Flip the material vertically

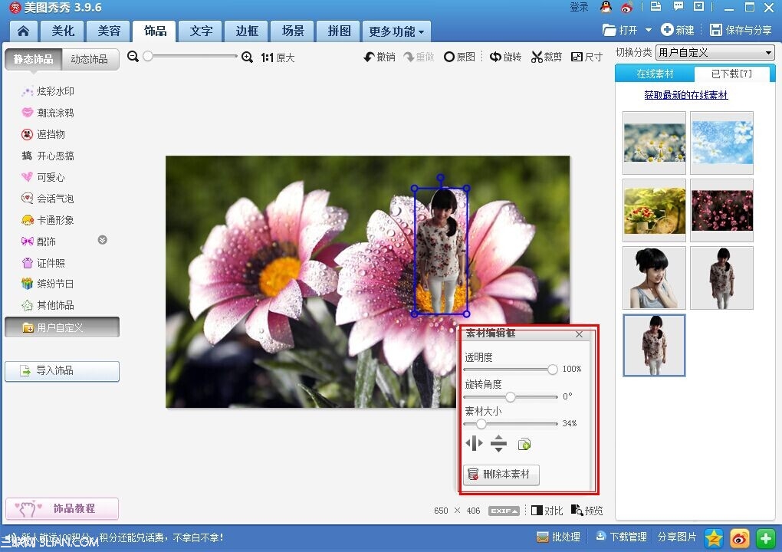coord(498,443)
